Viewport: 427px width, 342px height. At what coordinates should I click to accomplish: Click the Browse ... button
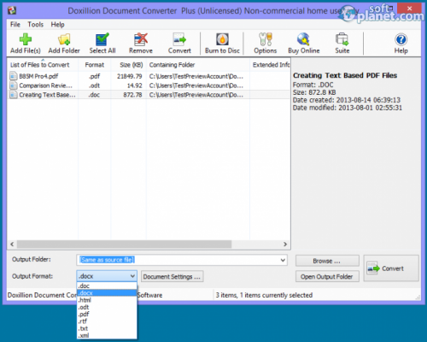pyautogui.click(x=327, y=261)
